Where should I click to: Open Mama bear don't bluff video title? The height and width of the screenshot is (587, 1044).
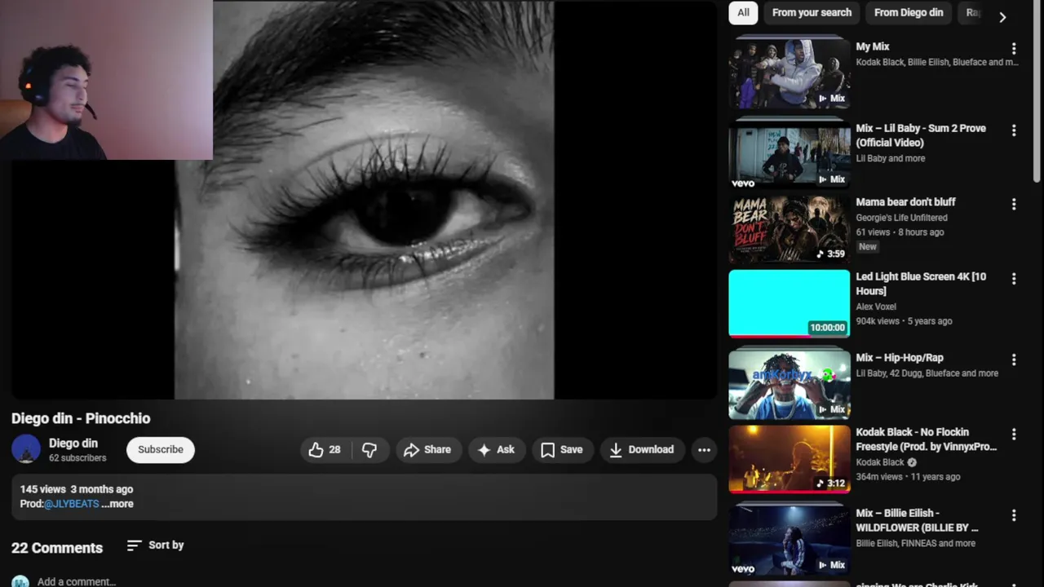(x=905, y=202)
